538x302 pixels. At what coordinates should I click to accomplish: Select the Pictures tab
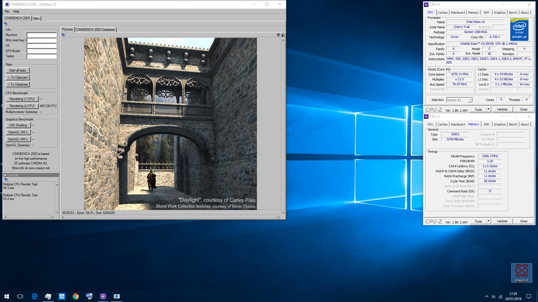click(67, 29)
